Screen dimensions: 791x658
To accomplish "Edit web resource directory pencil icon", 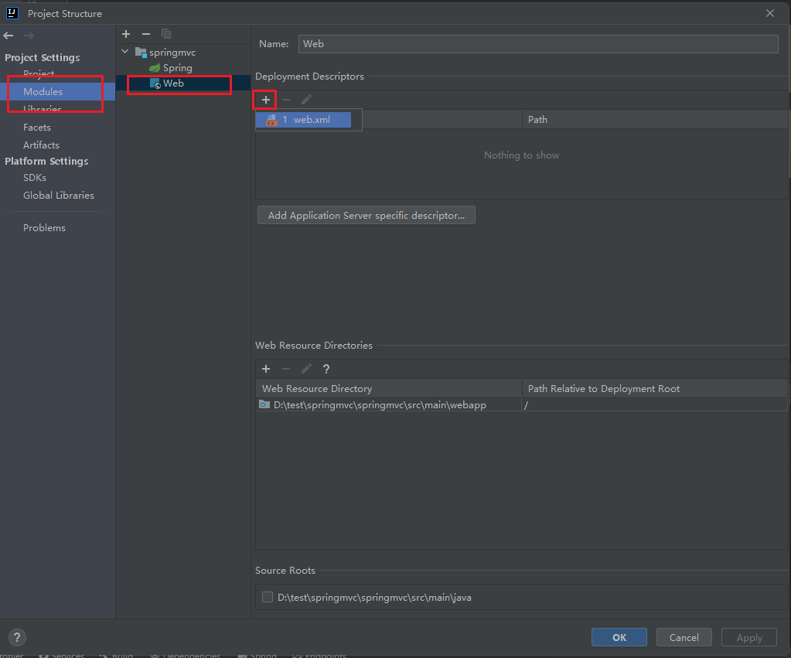I will tap(306, 369).
